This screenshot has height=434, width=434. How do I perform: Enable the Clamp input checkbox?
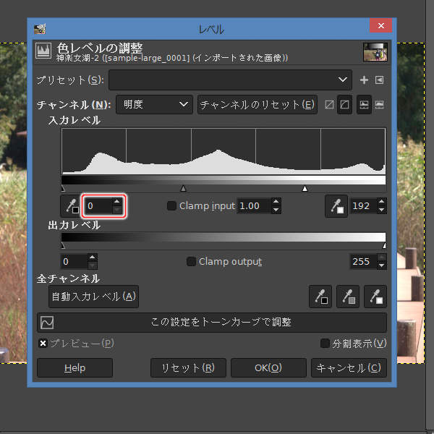pyautogui.click(x=171, y=206)
